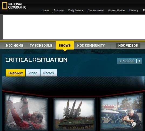Viewport: 145px width, 131px height.
Task: Click the Critical Situation show title
Action: (x=36, y=60)
